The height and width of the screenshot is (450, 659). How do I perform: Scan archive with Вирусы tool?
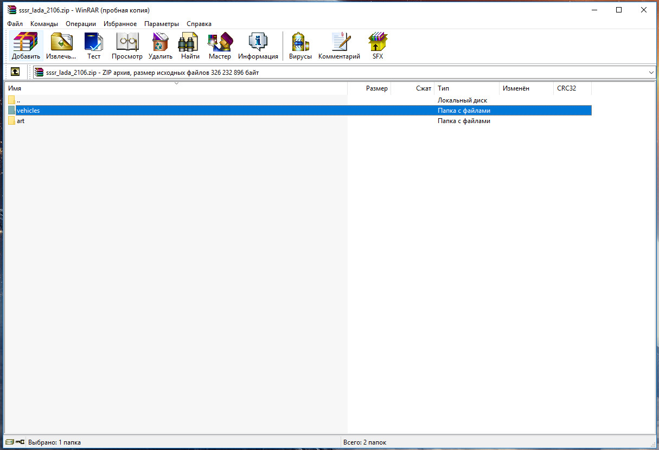[300, 46]
